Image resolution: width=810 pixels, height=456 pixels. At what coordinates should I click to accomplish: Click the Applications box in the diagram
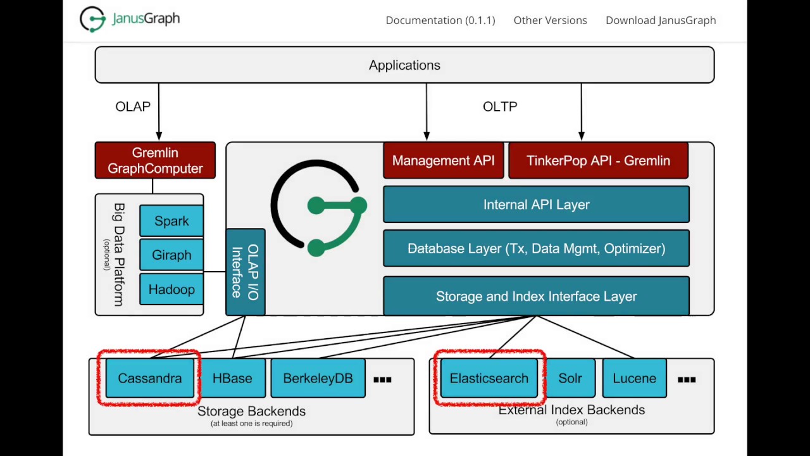tap(404, 65)
